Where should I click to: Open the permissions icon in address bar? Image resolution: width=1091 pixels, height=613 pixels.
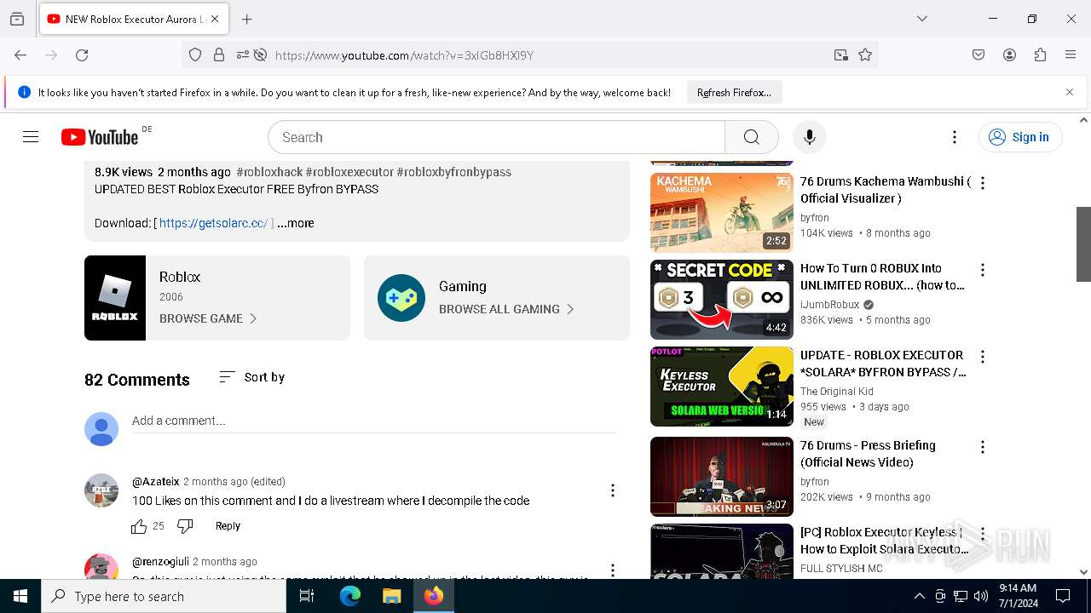pyautogui.click(x=243, y=54)
